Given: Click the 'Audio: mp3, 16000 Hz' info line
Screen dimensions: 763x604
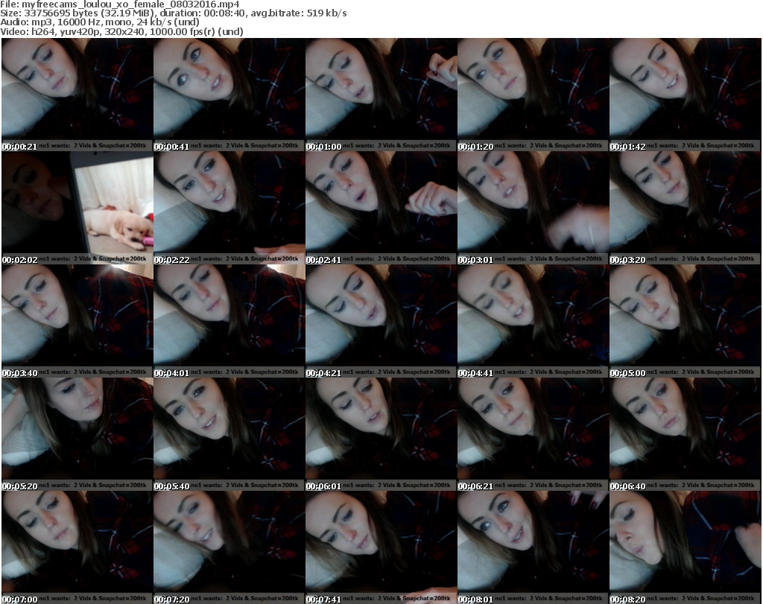Looking at the screenshot, I should click(100, 22).
